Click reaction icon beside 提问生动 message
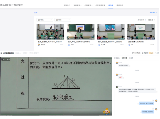This screenshot has height=119, width=160. (x=138, y=104)
